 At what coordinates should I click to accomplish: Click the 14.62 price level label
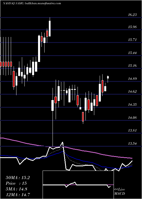pos(132,91)
